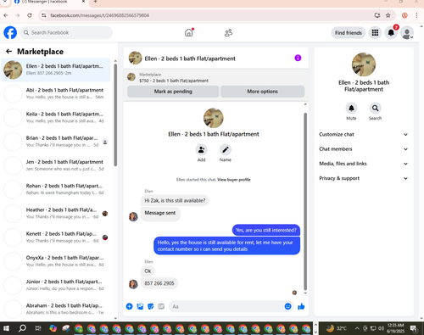The width and height of the screenshot is (424, 335).
Task: Click Mark as pending button
Action: (173, 92)
